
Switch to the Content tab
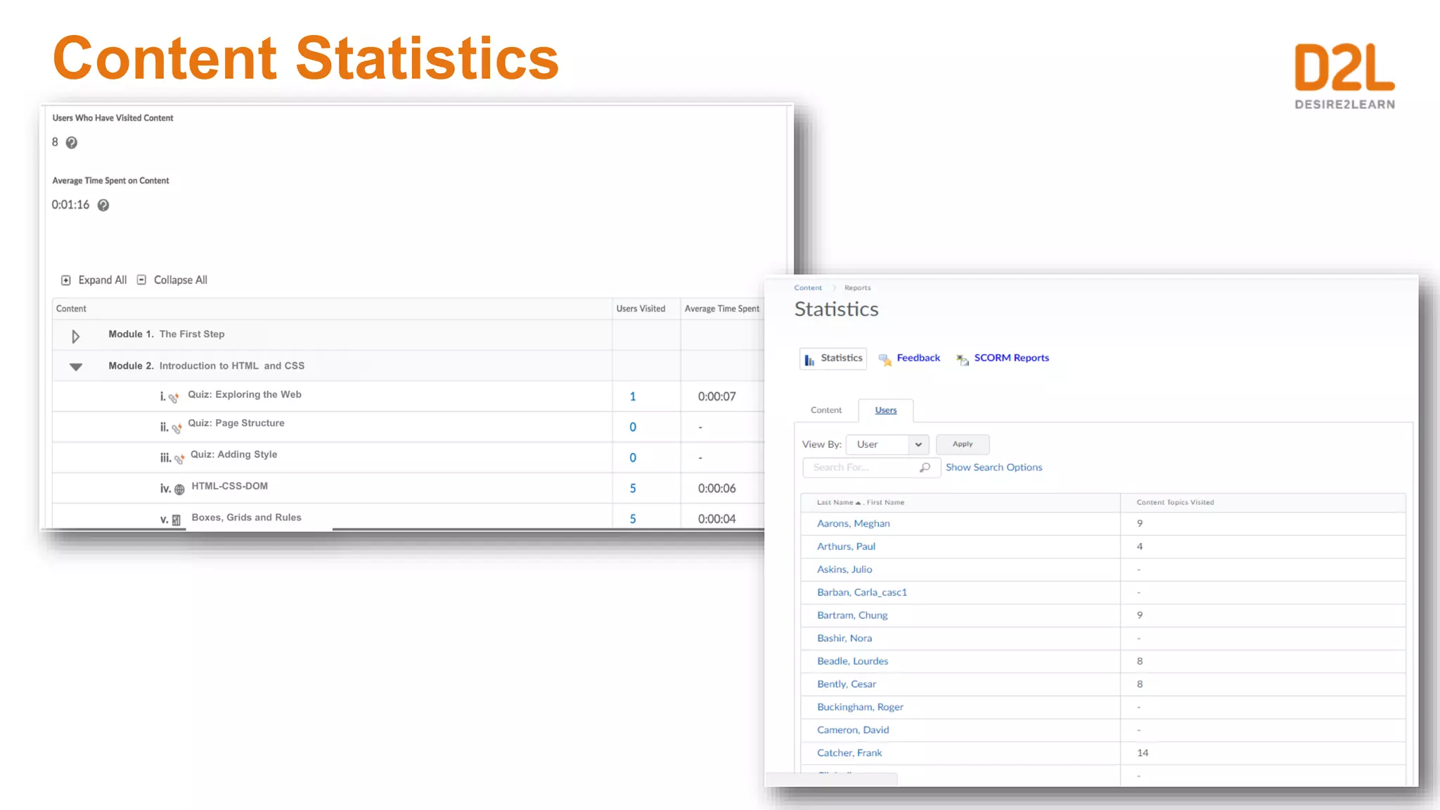click(826, 410)
